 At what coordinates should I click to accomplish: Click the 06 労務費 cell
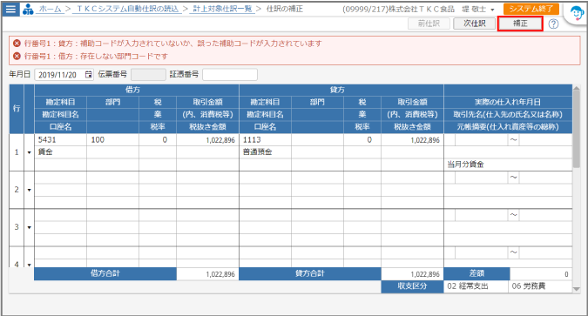(x=540, y=286)
